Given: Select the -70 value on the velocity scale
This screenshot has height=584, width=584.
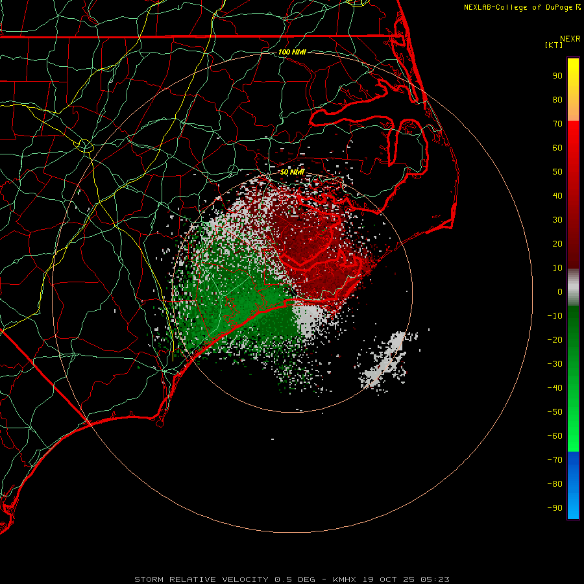Looking at the screenshot, I should pyautogui.click(x=555, y=459).
